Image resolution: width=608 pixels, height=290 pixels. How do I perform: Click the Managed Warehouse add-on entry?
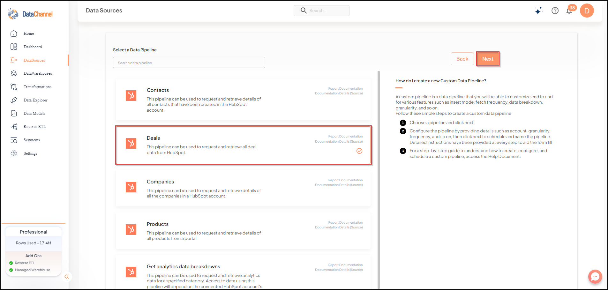pos(30,270)
